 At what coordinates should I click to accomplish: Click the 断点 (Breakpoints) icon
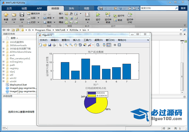click(x=87, y=15)
